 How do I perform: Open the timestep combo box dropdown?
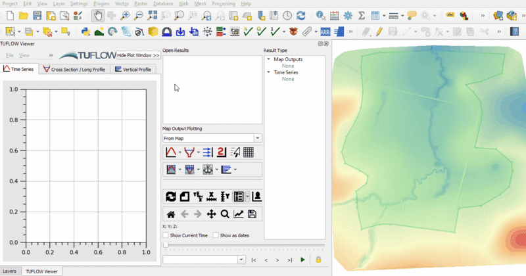coord(242,260)
